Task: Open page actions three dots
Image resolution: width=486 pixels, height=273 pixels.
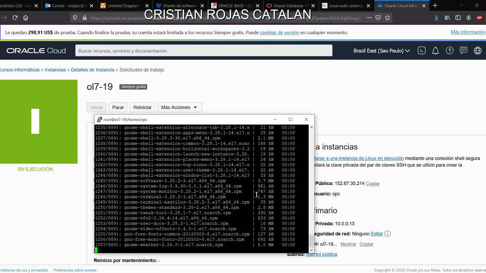Action: [x=369, y=18]
